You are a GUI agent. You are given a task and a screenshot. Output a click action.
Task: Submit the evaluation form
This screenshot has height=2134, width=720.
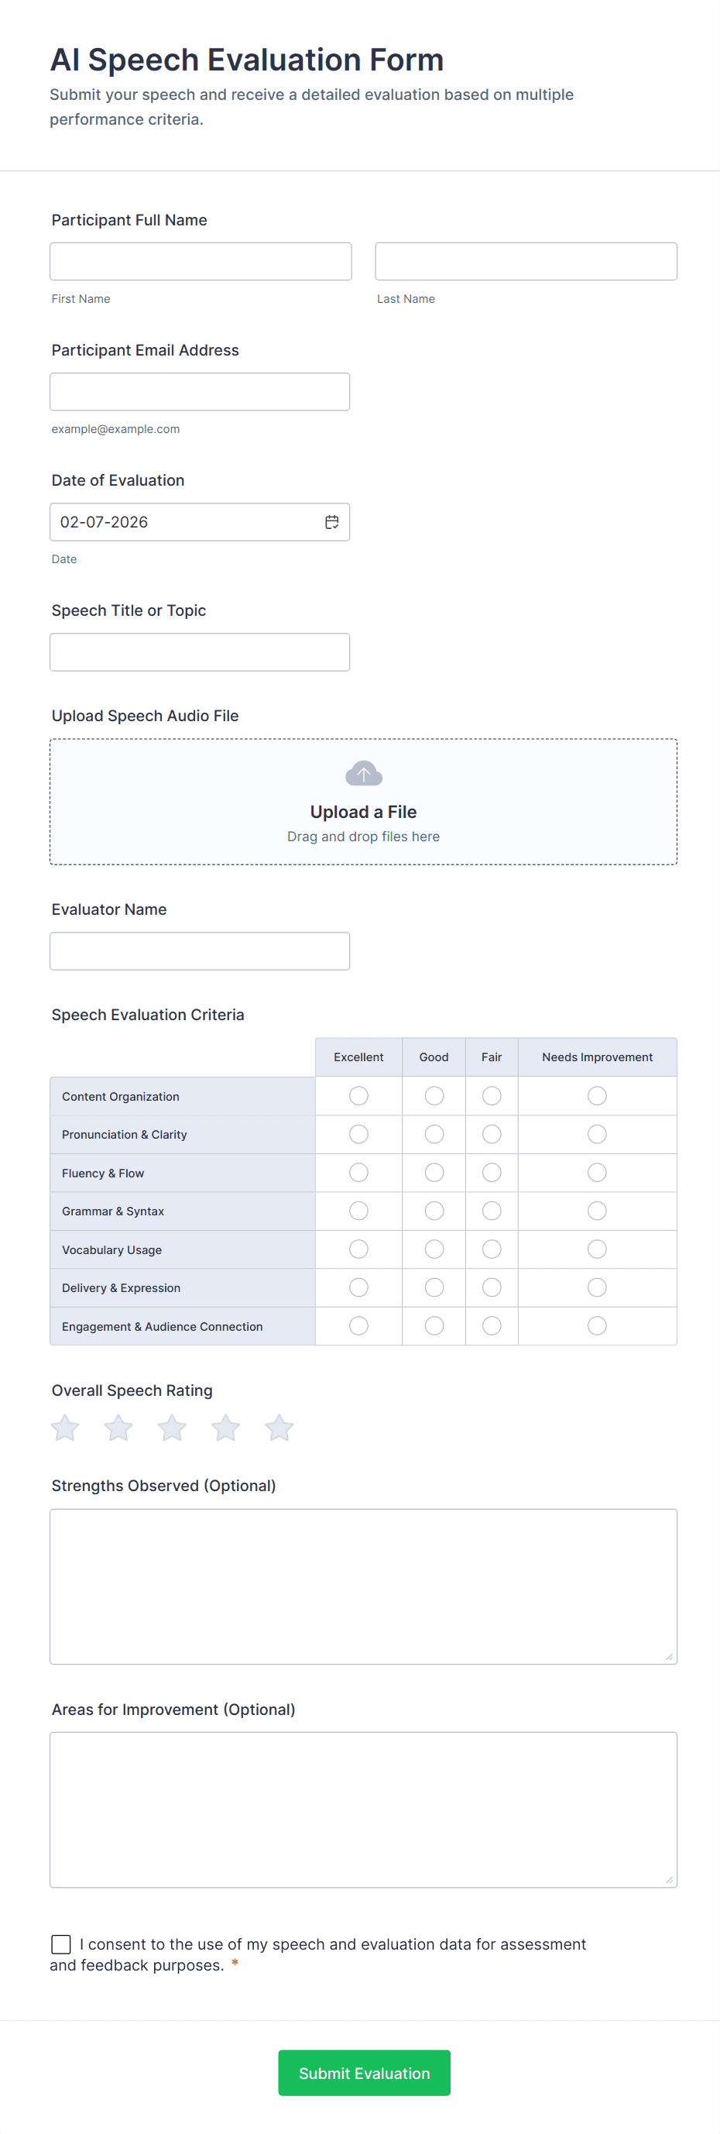(x=364, y=2073)
